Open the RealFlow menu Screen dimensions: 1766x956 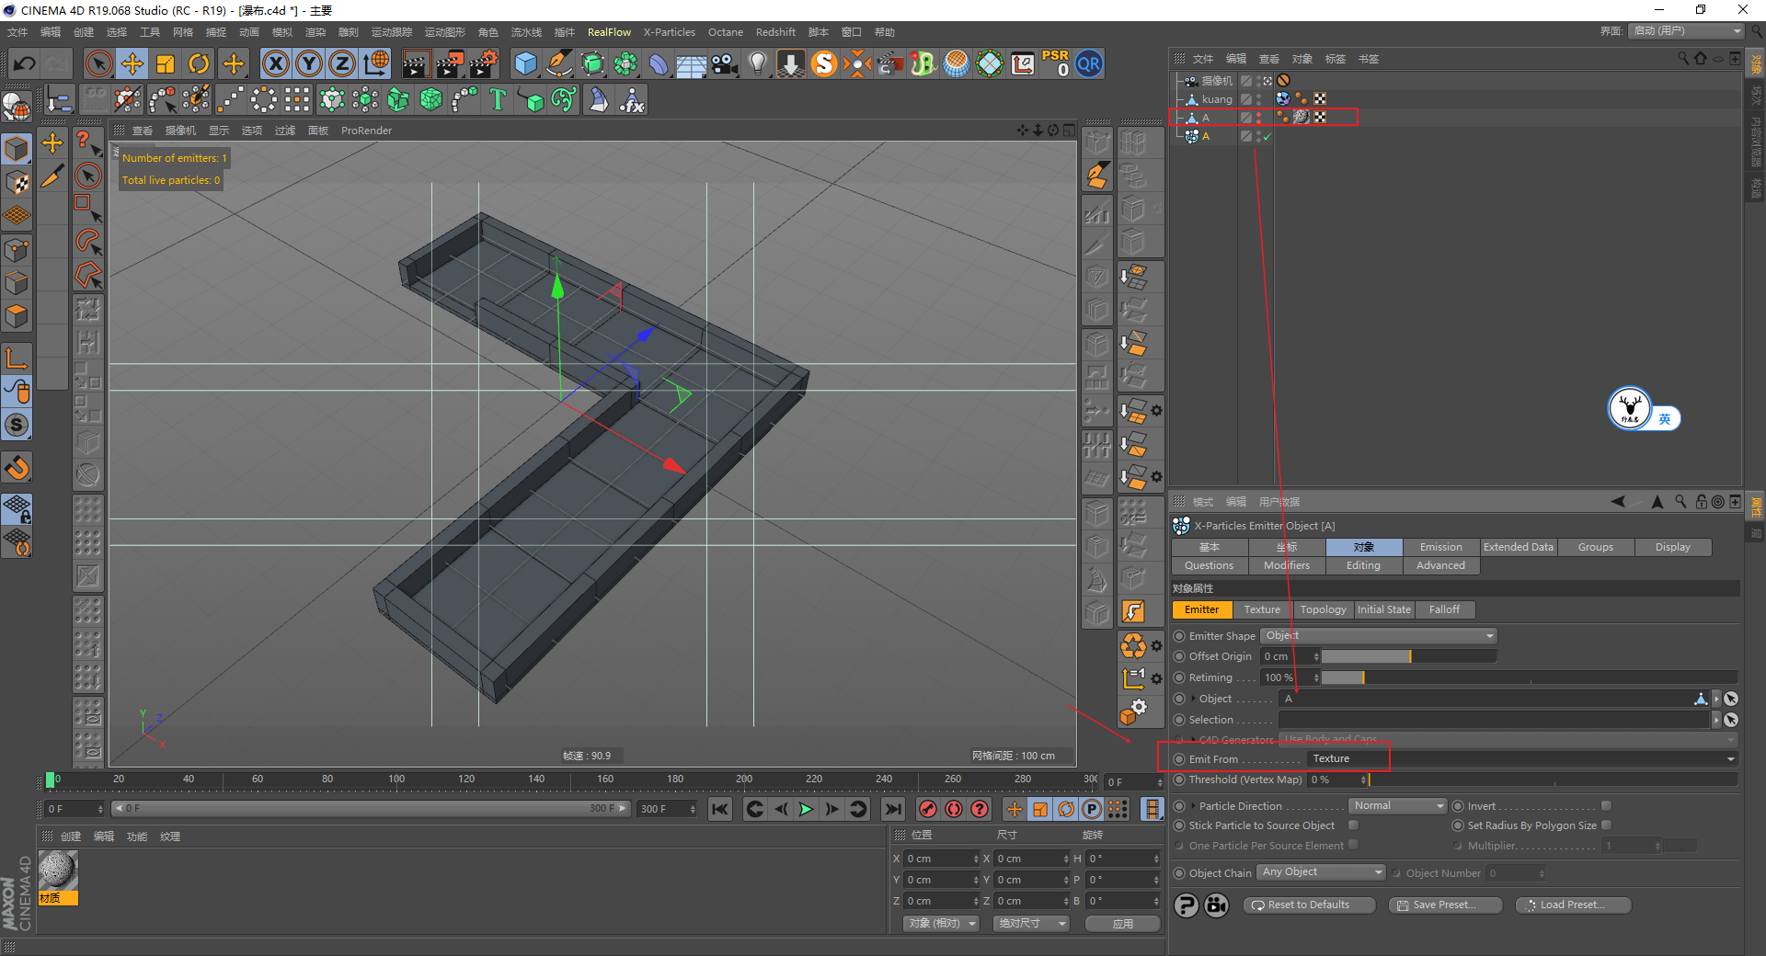tap(609, 32)
